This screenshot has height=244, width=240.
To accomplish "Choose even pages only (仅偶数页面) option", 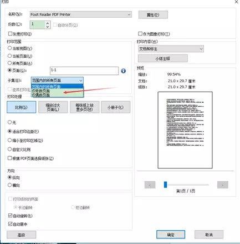I will [57, 95].
